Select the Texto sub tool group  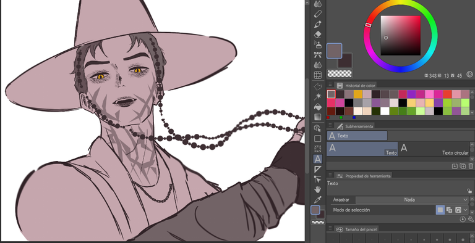(357, 136)
